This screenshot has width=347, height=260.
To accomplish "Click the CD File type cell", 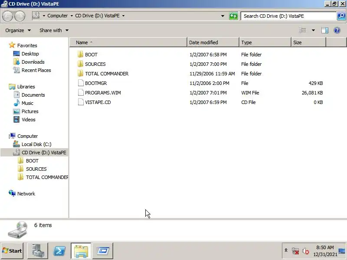I will click(248, 102).
